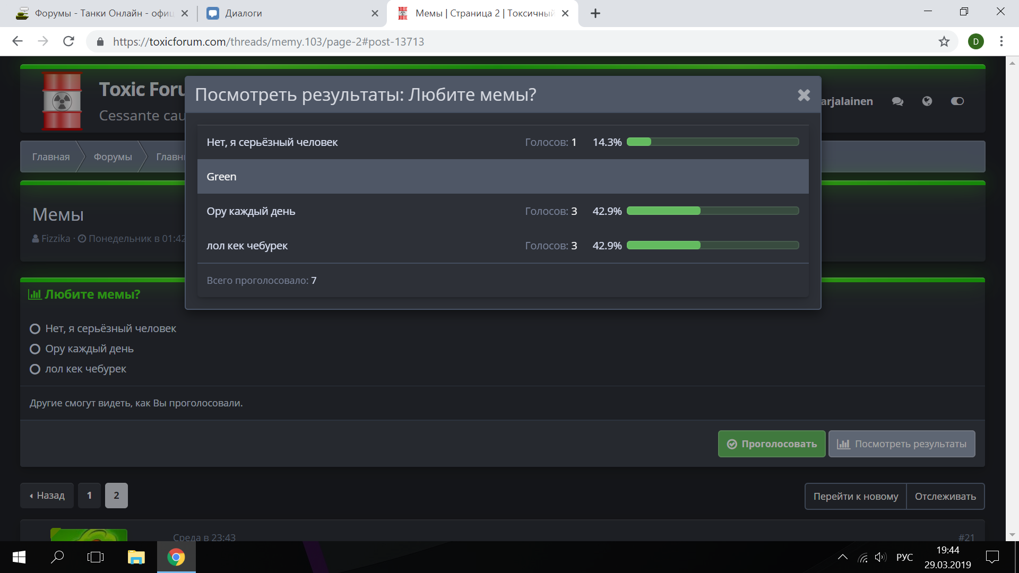The width and height of the screenshot is (1019, 573).
Task: Select "Ору каждый день" radio option
Action: coord(35,349)
